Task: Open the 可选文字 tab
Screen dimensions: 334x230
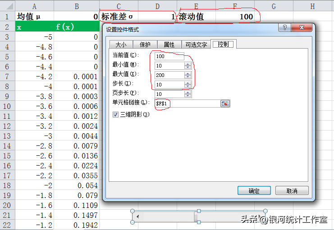Action: click(196, 45)
